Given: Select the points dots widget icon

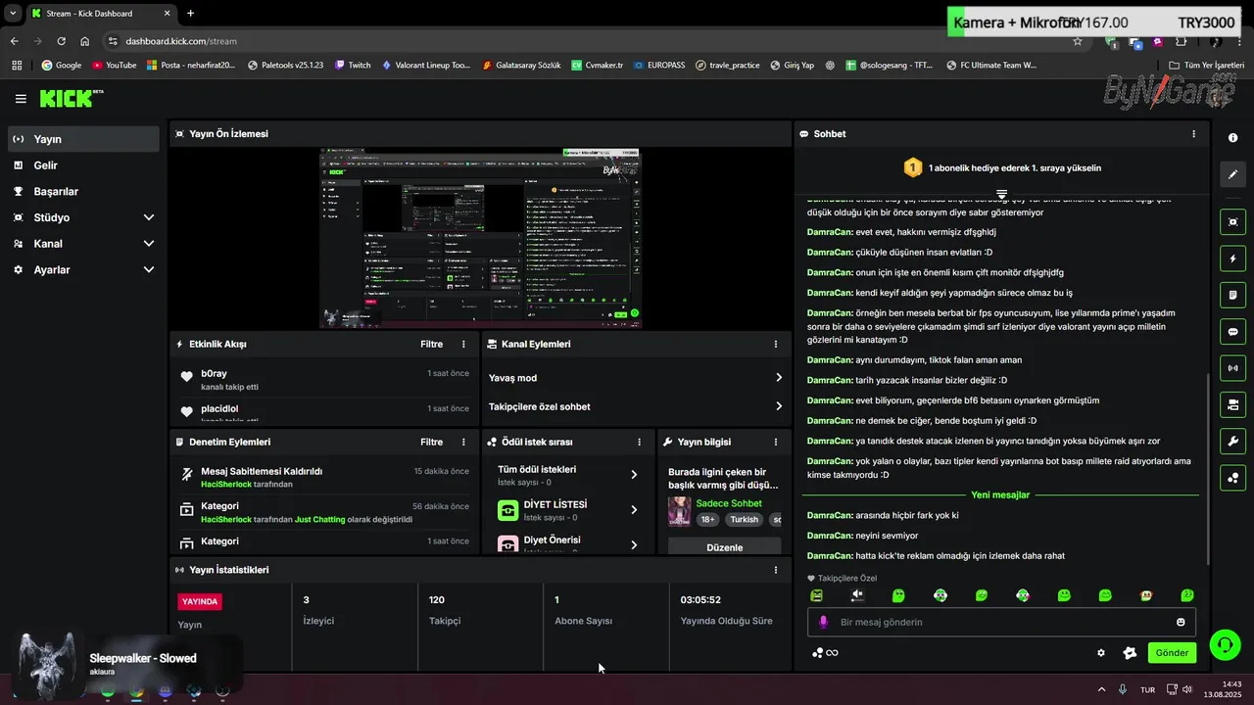Looking at the screenshot, I should click(x=1232, y=478).
